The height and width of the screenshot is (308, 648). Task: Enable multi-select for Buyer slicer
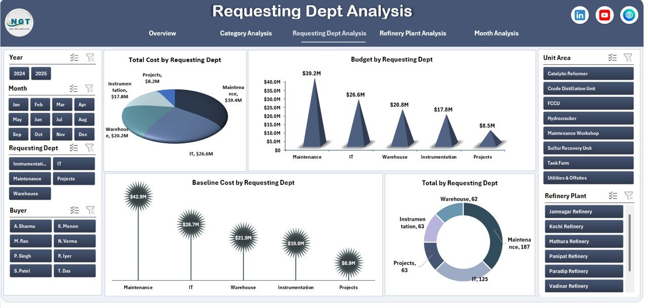[x=74, y=210]
